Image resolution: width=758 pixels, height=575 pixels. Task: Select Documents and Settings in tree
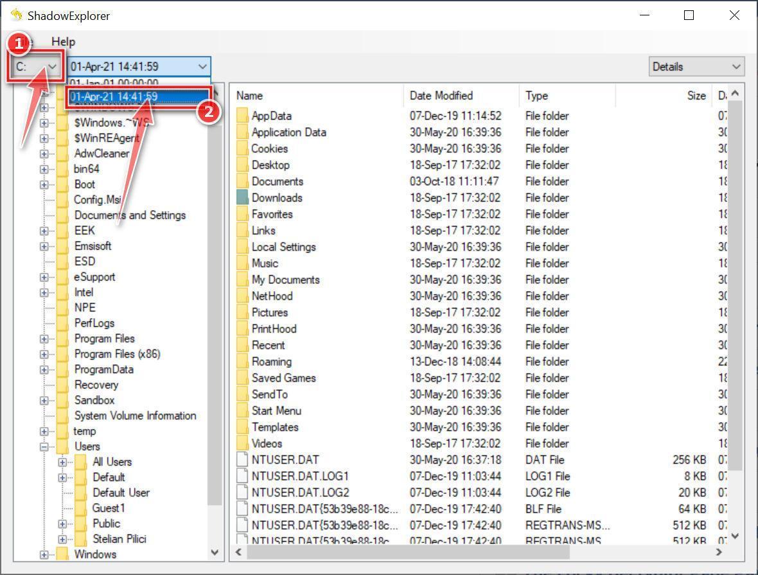[130, 215]
